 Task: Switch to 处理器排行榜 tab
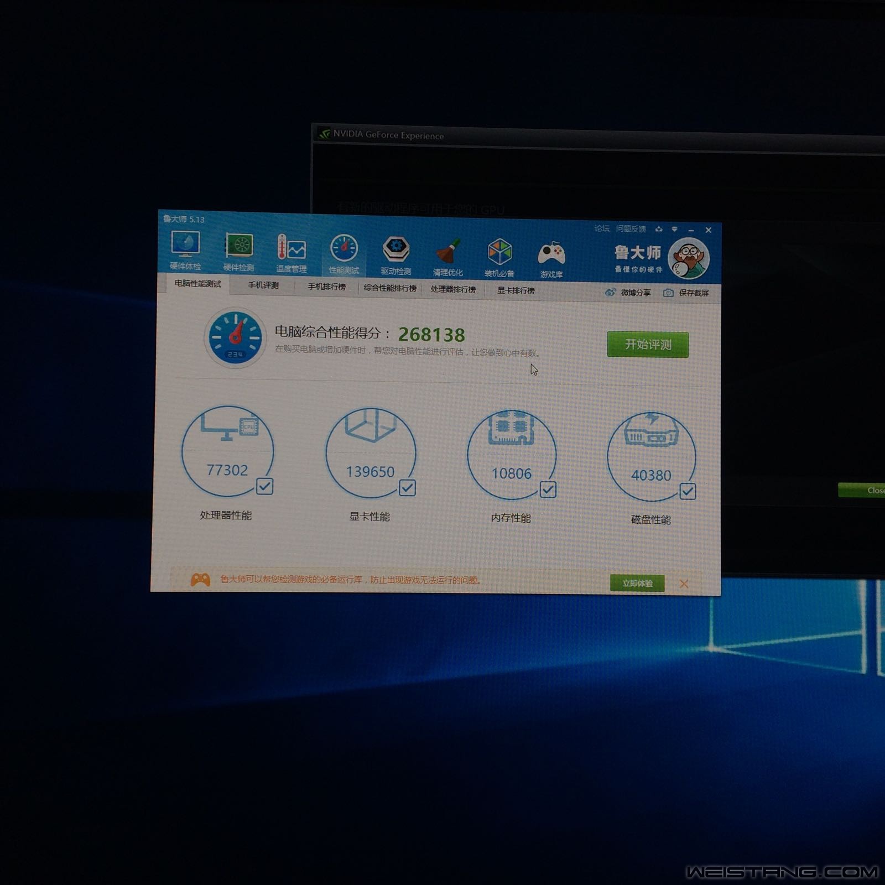tap(453, 289)
